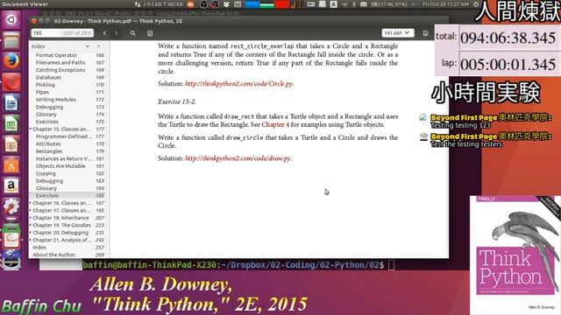The width and height of the screenshot is (561, 315).
Task: Open Files manager in the launcher
Action: click(x=11, y=40)
